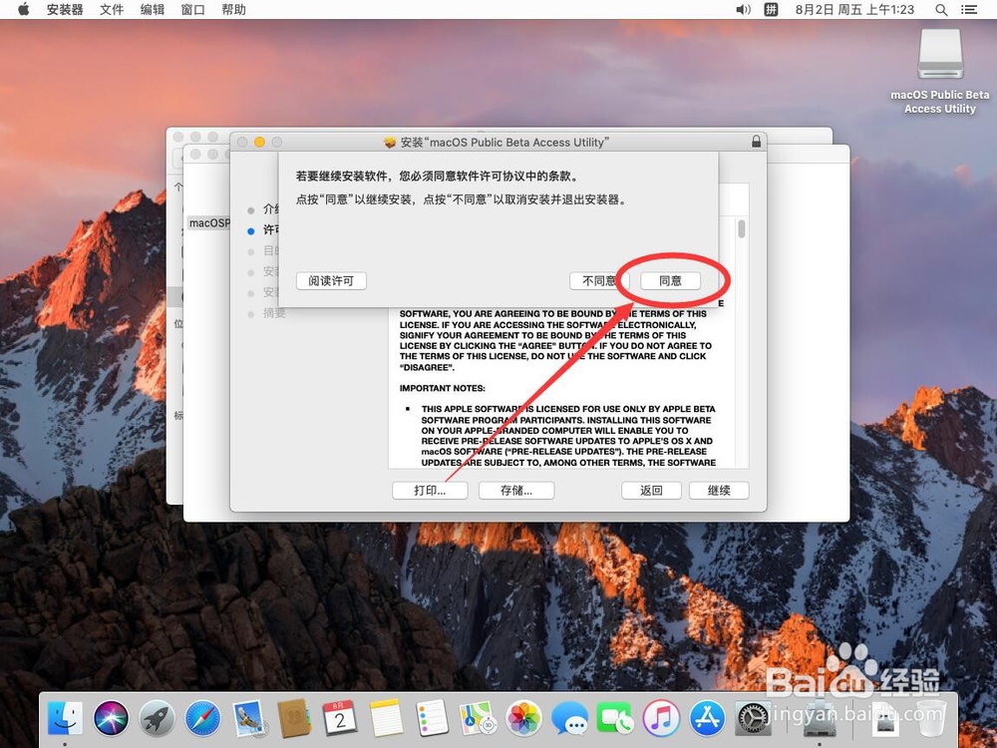This screenshot has height=748, width=997.
Task: Click the 返回 button
Action: click(x=651, y=491)
